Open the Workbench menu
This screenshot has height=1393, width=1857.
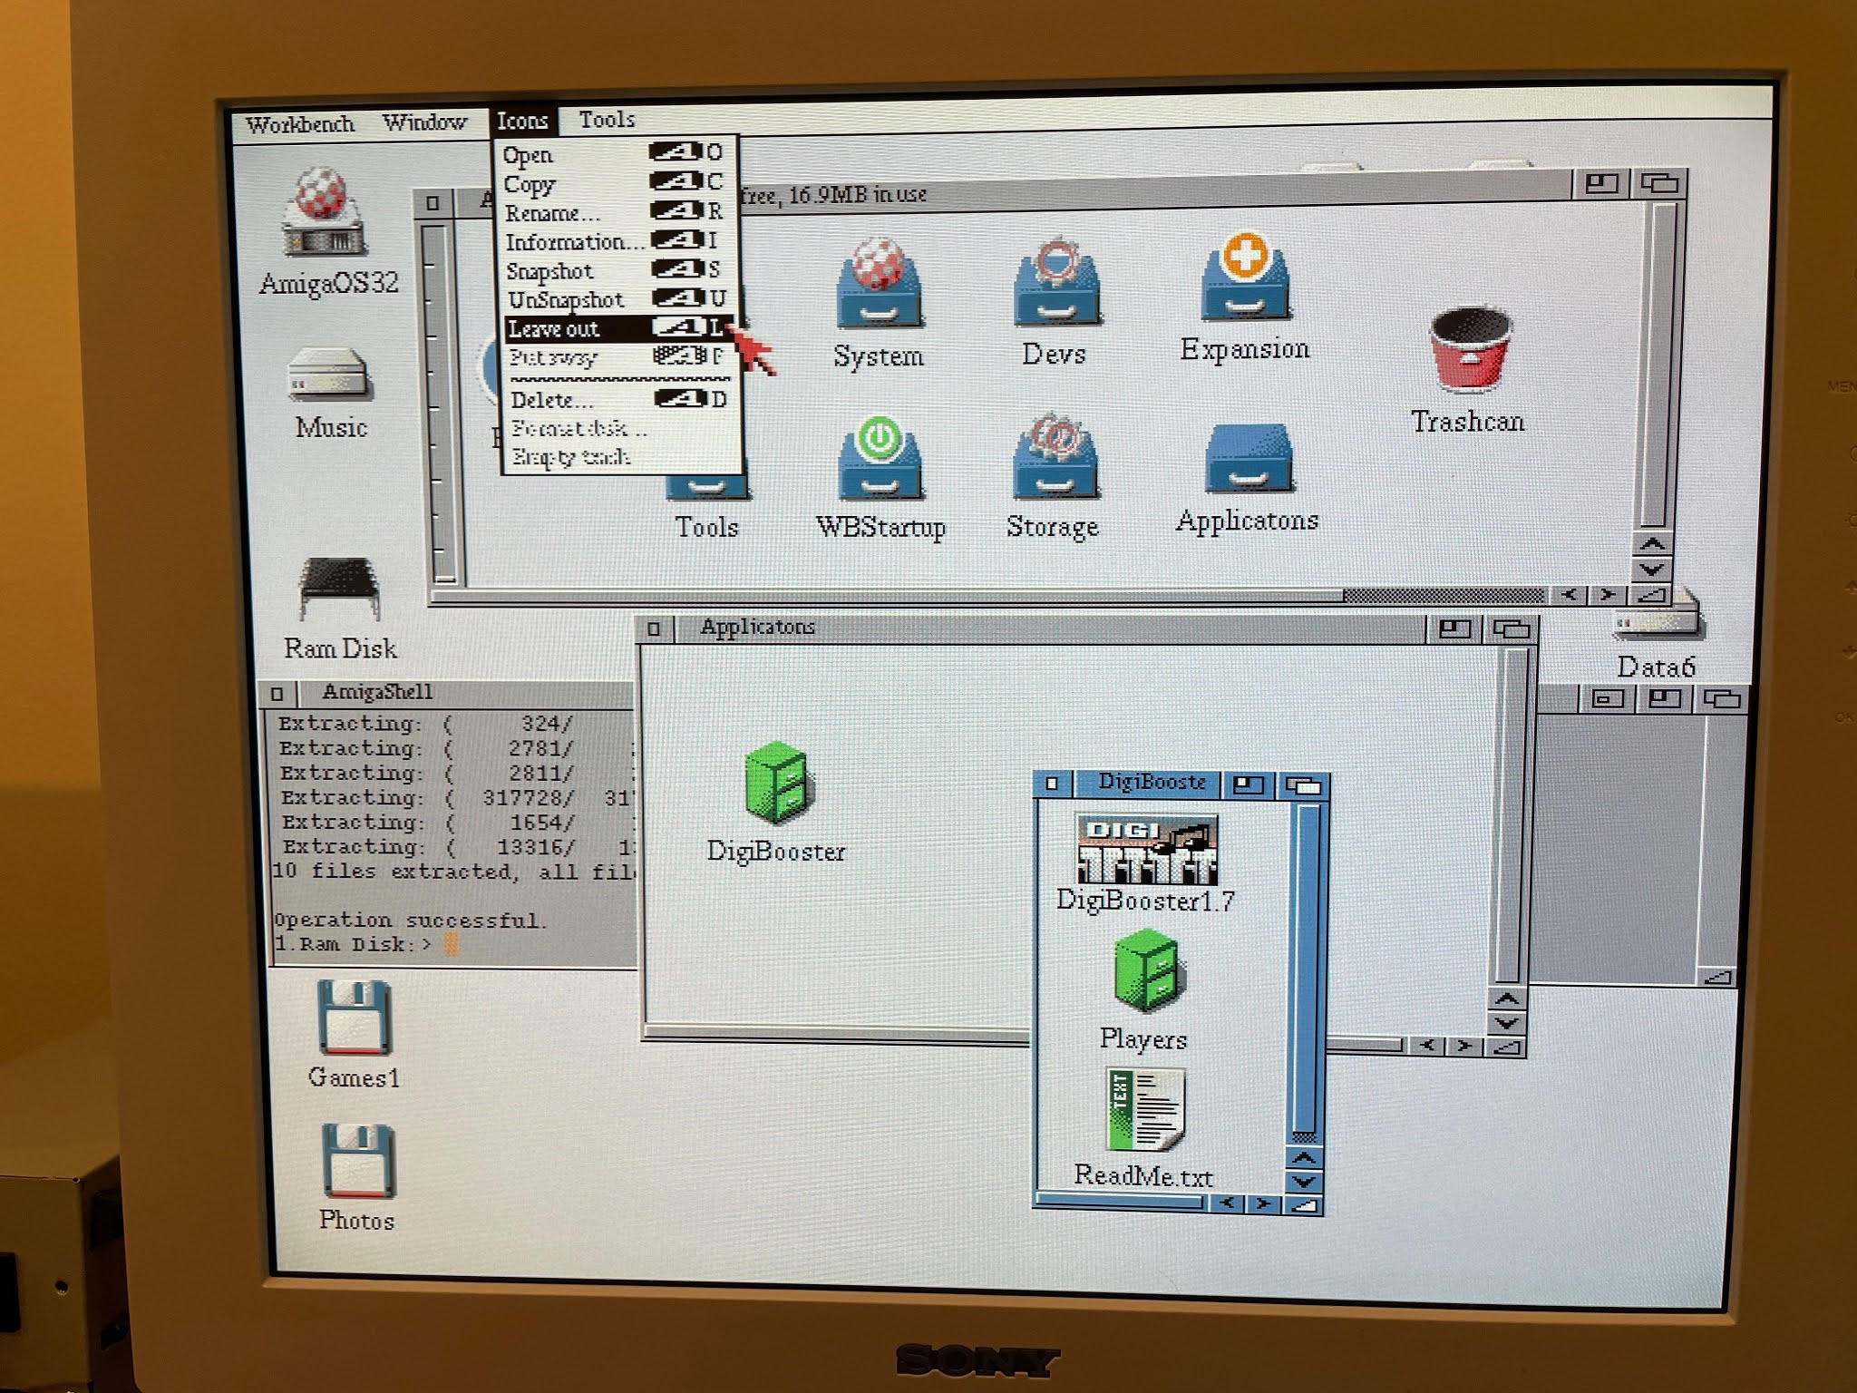point(300,124)
